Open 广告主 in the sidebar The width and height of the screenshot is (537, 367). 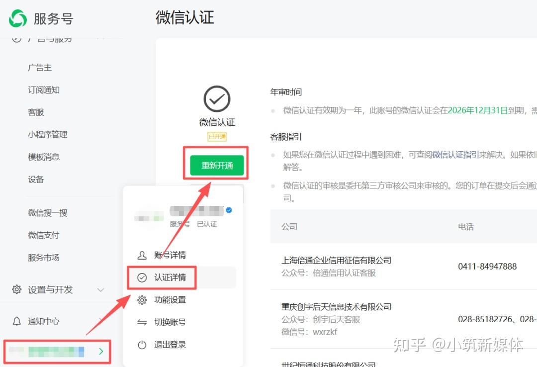tap(40, 68)
